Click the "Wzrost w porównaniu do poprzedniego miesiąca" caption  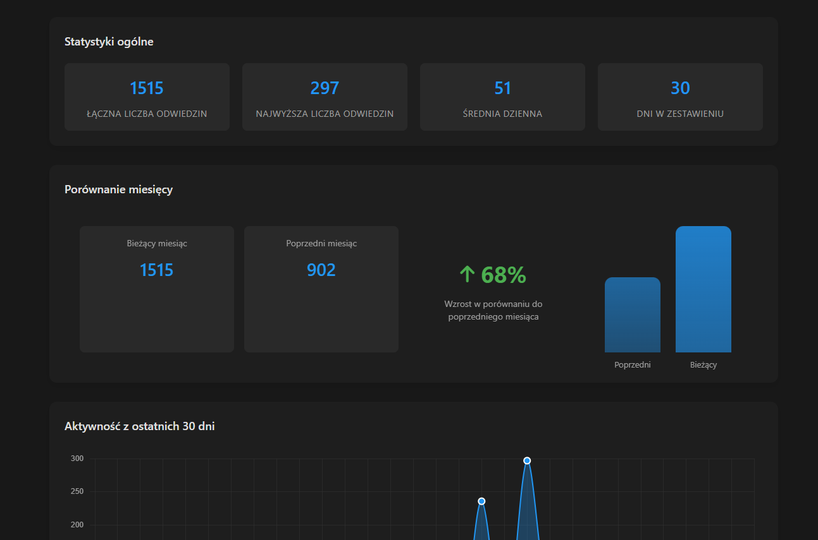493,310
